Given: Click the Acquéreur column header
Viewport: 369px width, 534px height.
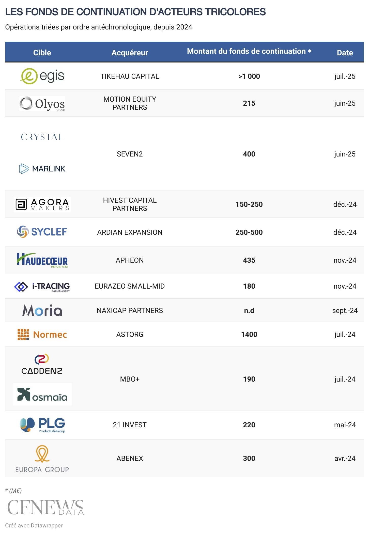Looking at the screenshot, I should pos(130,53).
